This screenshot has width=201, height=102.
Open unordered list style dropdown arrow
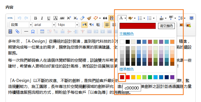154,18
